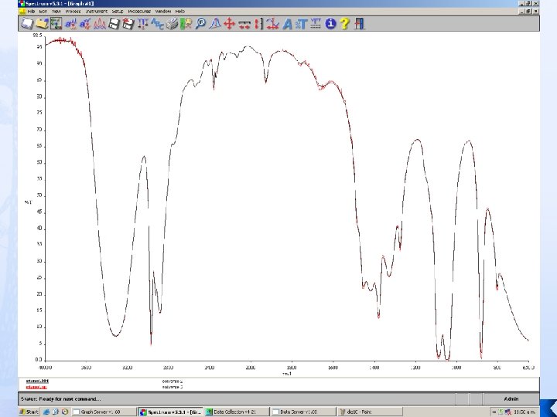This screenshot has width=557, height=417.
Task: Open the File menu
Action: tap(31, 12)
